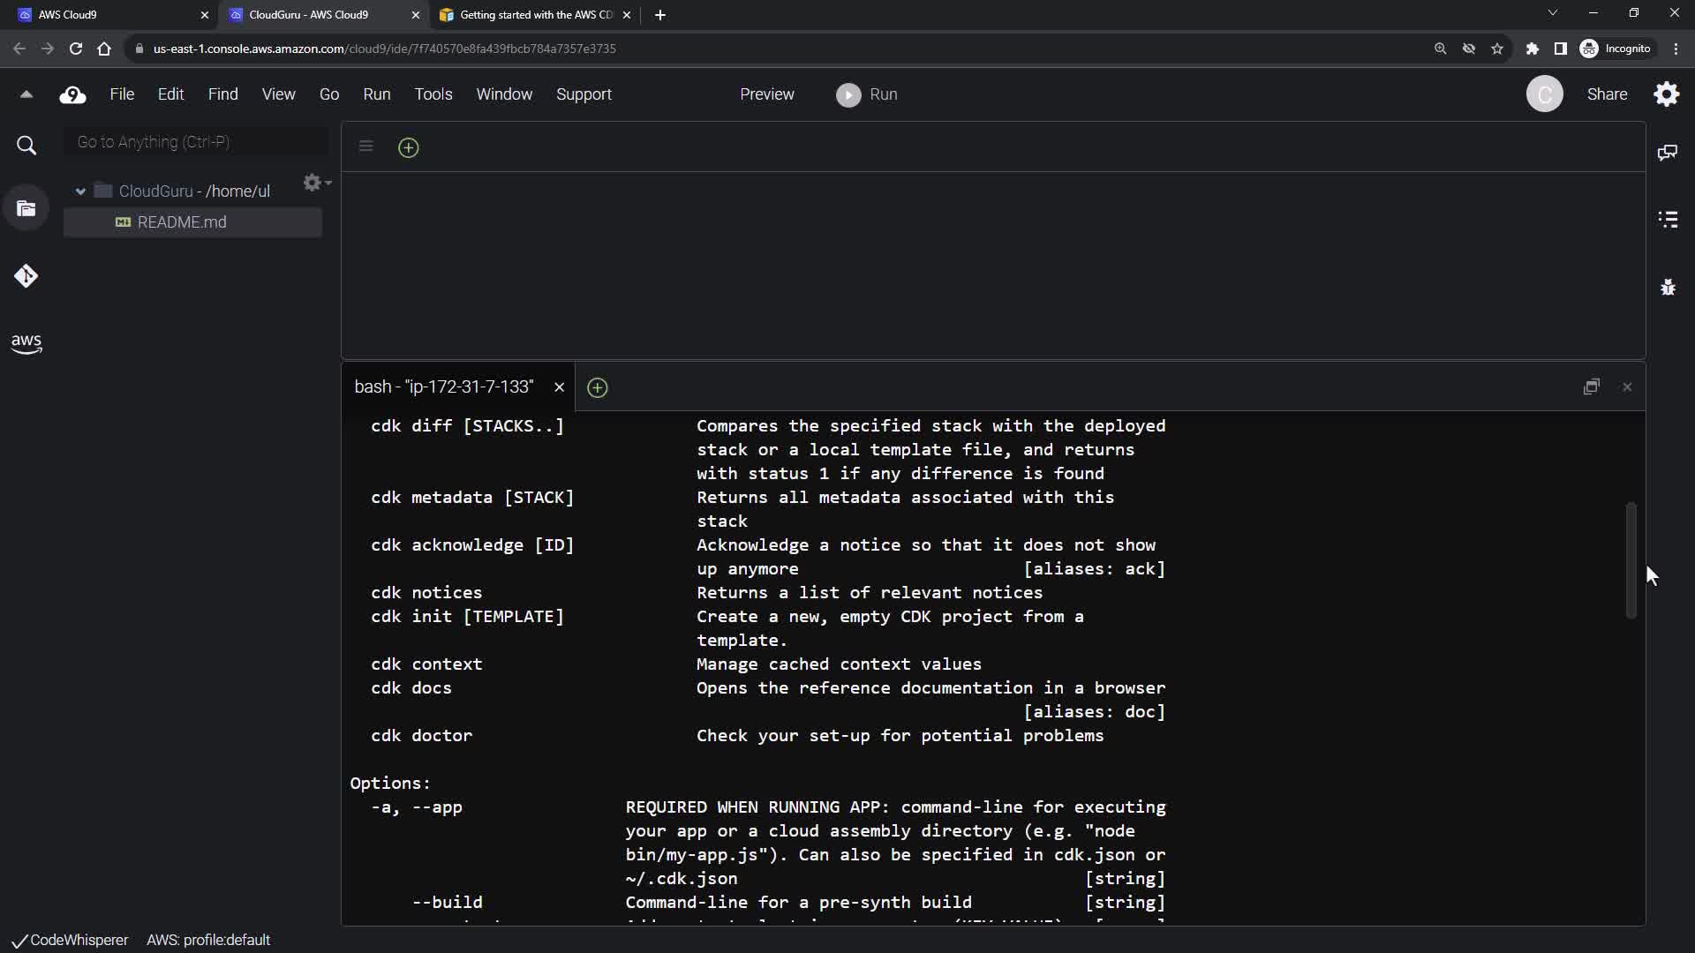
Task: Click the Share button
Action: tap(1606, 94)
